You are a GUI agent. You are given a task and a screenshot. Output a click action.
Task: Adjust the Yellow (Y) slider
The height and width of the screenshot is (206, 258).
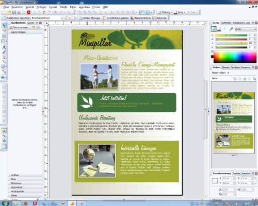coord(231,43)
